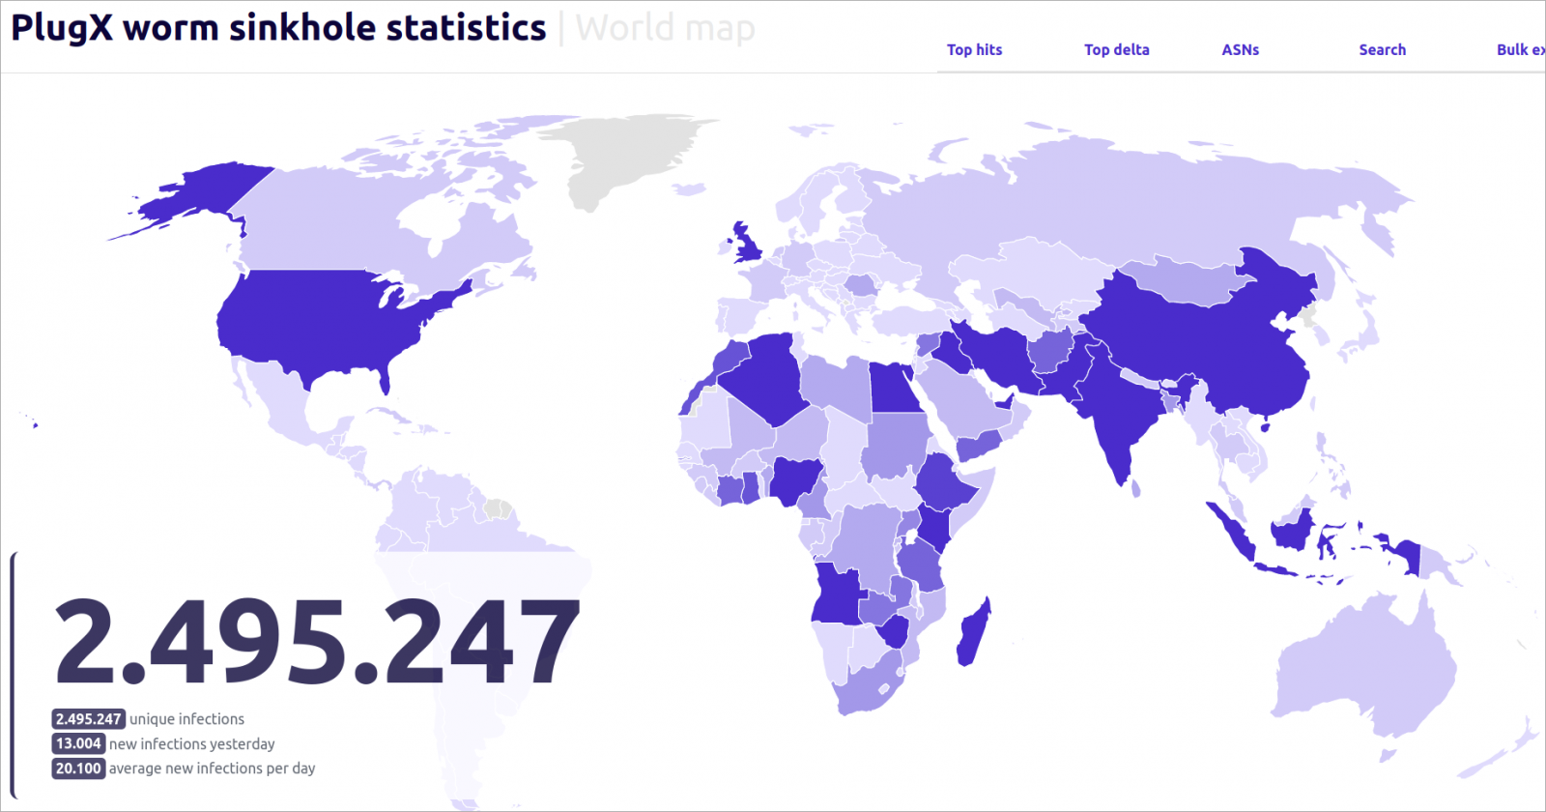Switch to the Top delta tab
Image resolution: width=1546 pixels, height=812 pixels.
[1117, 49]
